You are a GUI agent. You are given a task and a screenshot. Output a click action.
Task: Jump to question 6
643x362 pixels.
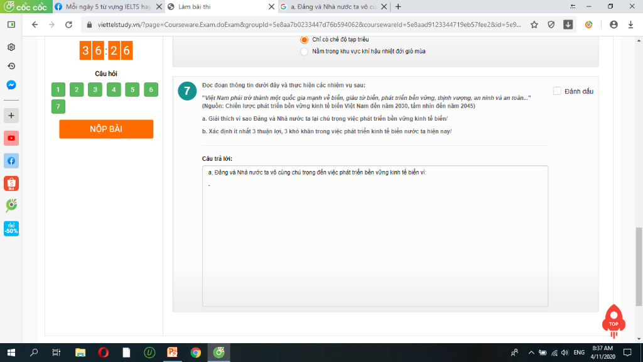[151, 89]
